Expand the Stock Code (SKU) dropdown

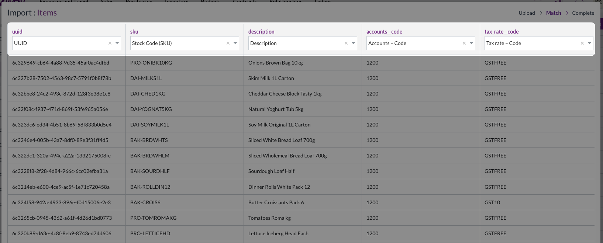coord(235,43)
